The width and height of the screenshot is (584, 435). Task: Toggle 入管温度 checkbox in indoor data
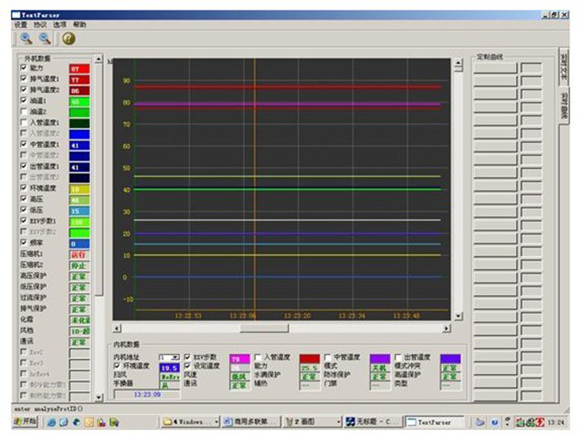[x=259, y=357]
